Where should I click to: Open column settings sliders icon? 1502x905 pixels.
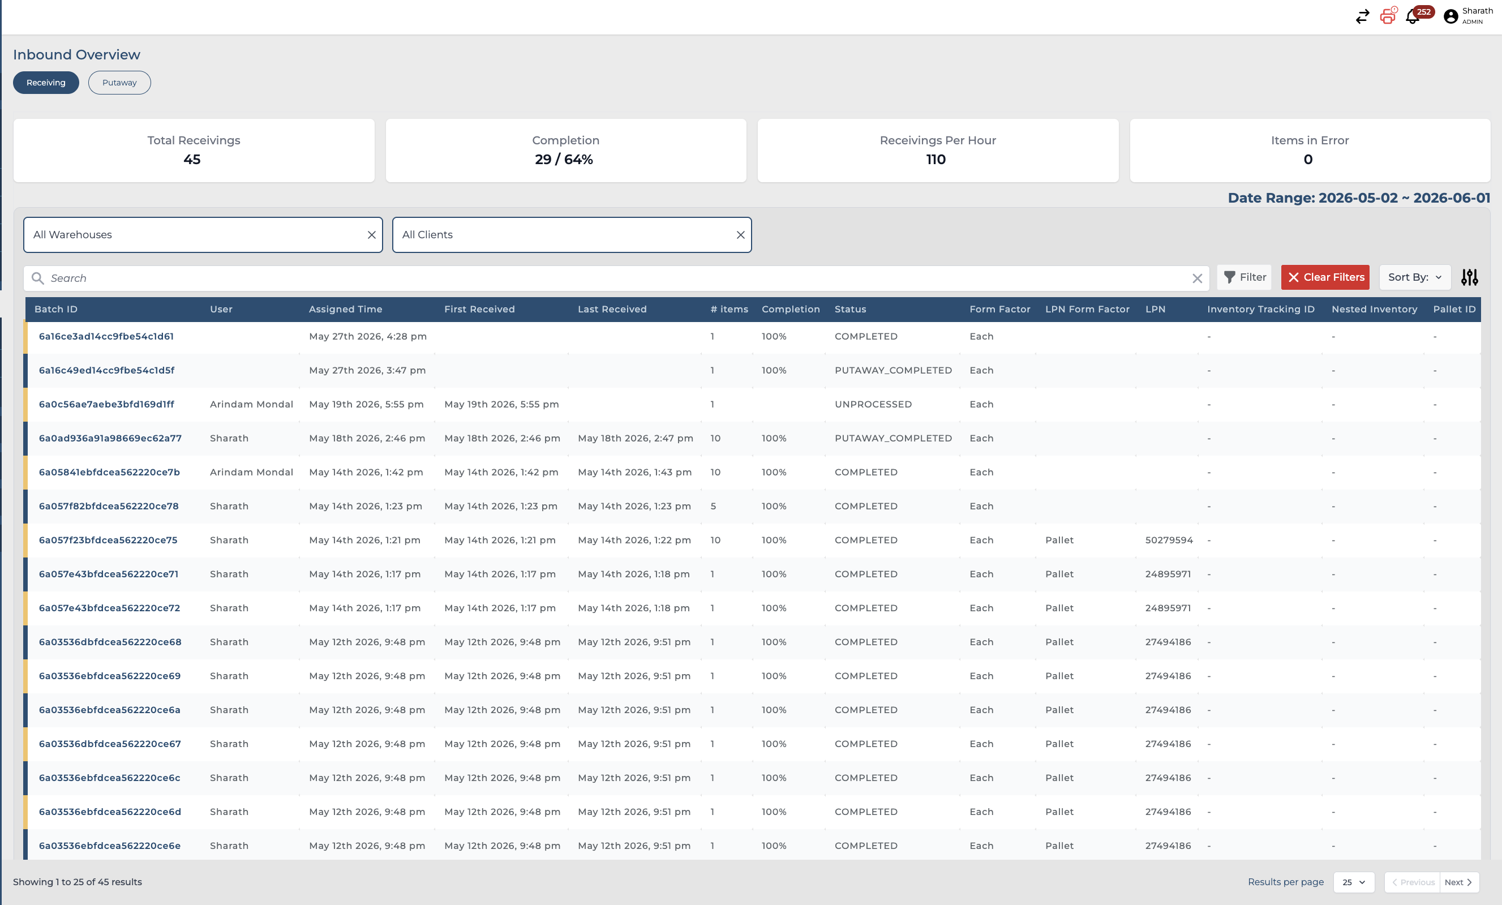click(x=1469, y=277)
